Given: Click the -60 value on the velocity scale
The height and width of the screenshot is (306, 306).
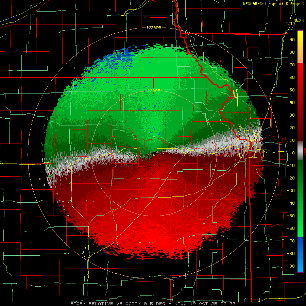Looking at the screenshot, I should pyautogui.click(x=291, y=228).
